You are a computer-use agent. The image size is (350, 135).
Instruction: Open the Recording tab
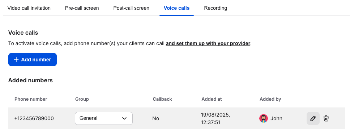(x=215, y=8)
